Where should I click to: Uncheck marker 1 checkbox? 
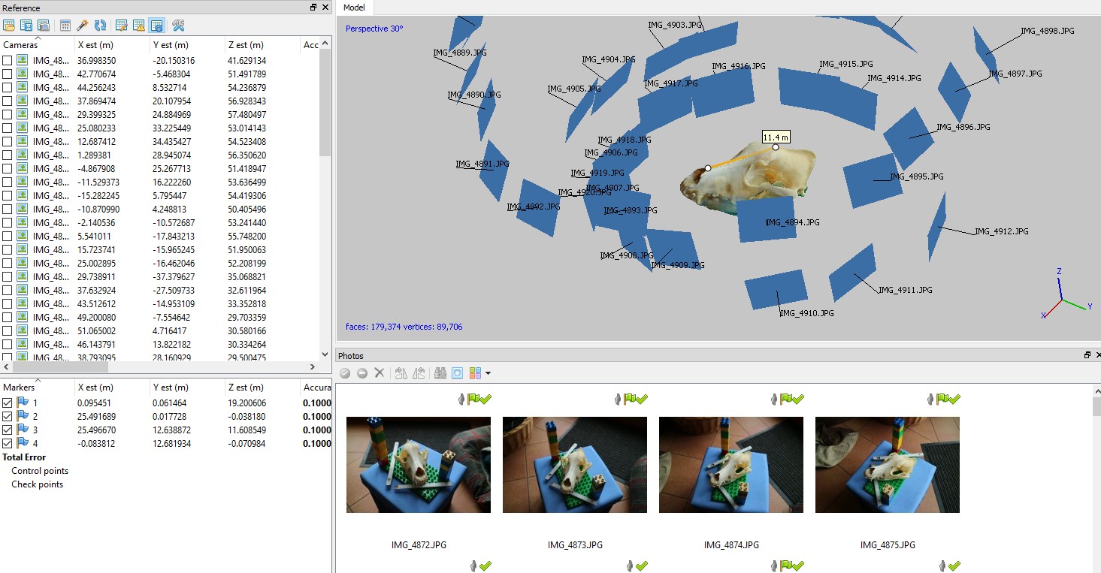pos(8,403)
